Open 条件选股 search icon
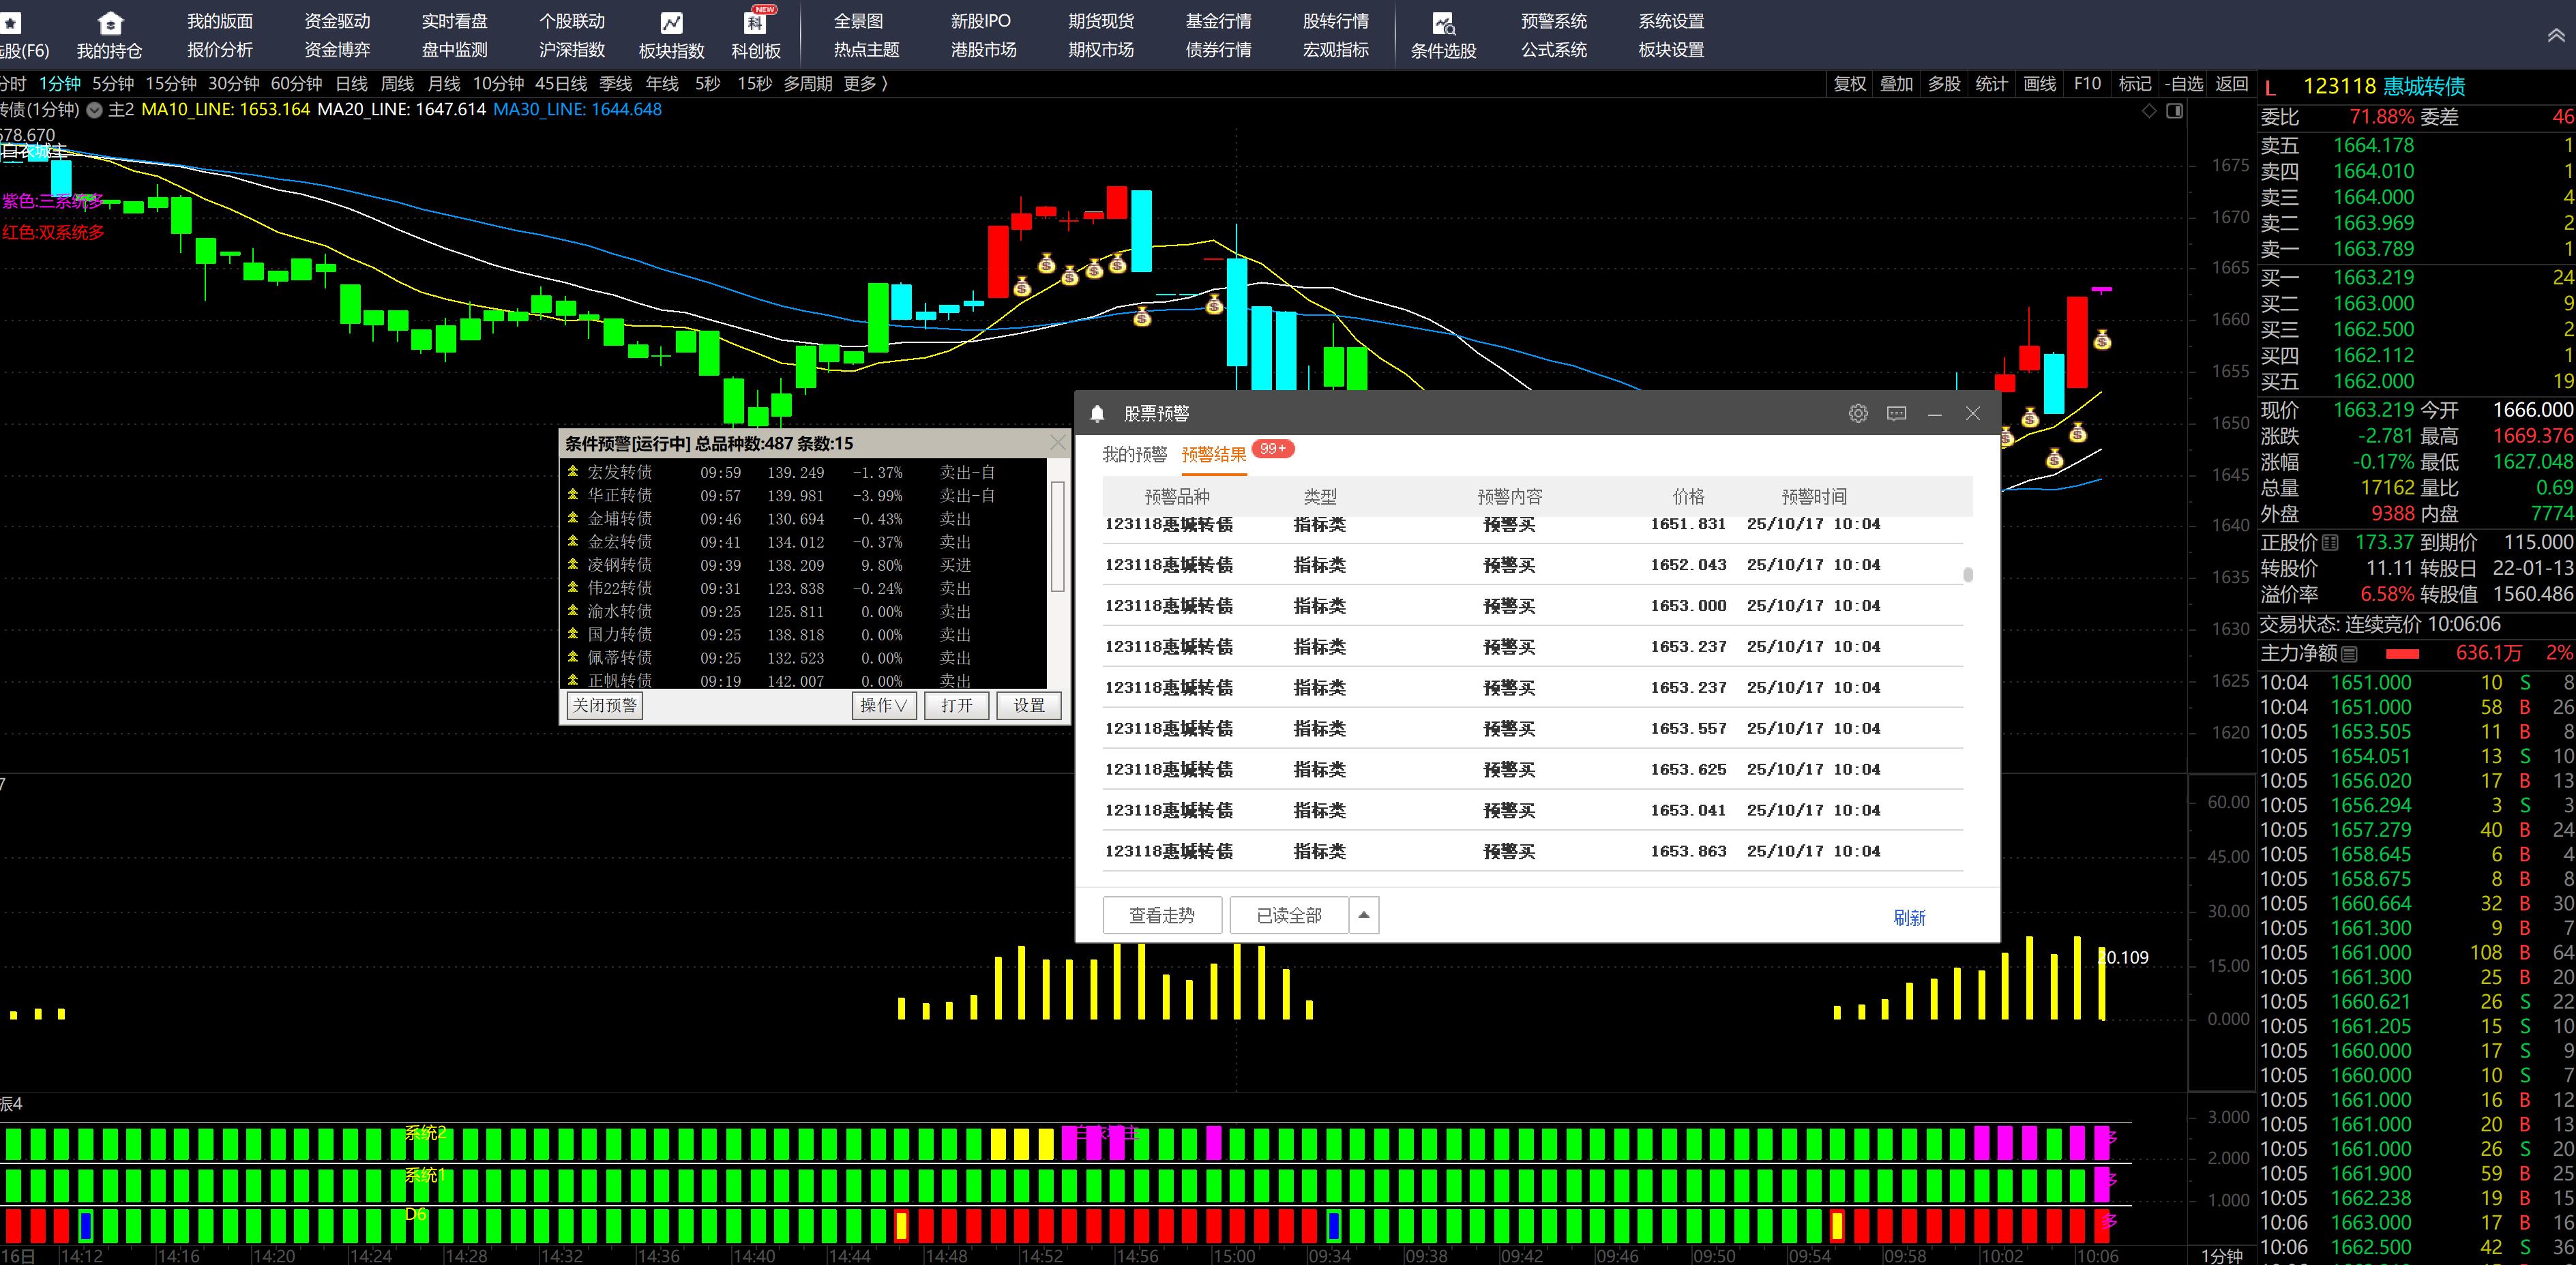Image resolution: width=2576 pixels, height=1265 pixels. tap(1443, 23)
